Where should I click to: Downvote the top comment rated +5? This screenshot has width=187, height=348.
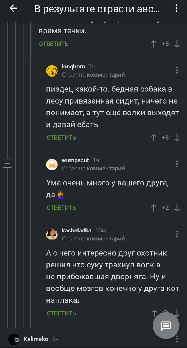177,44
